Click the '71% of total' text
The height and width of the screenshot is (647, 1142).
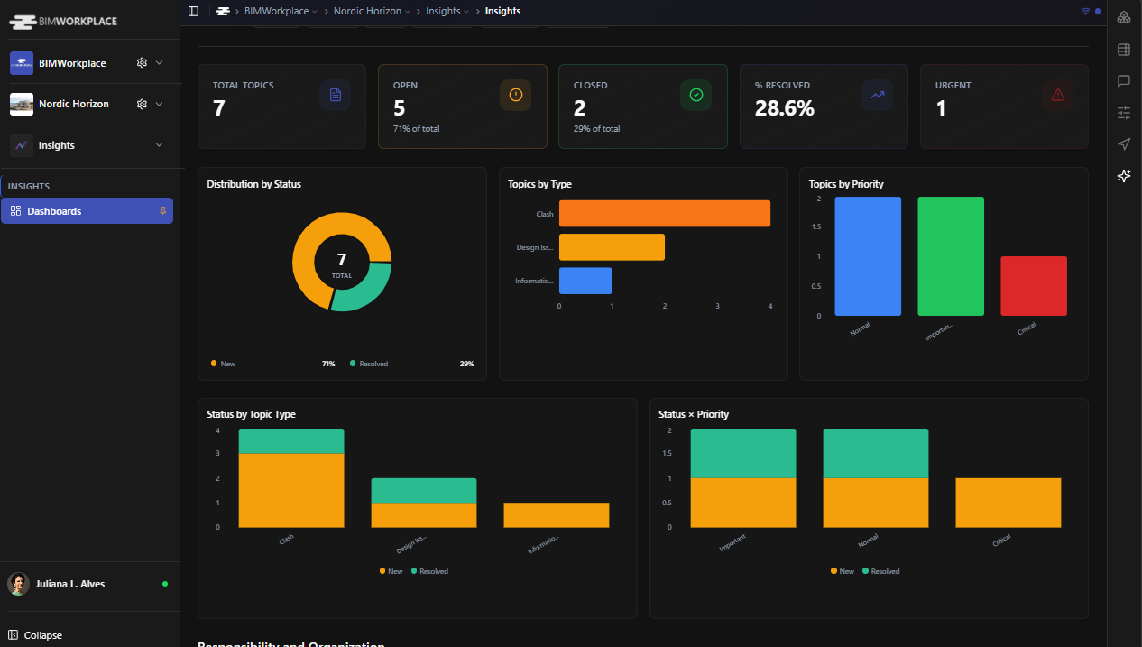point(416,129)
